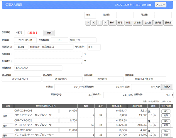
Task: Click the 納入期日 field 注文日より7日
Action: tap(21, 79)
